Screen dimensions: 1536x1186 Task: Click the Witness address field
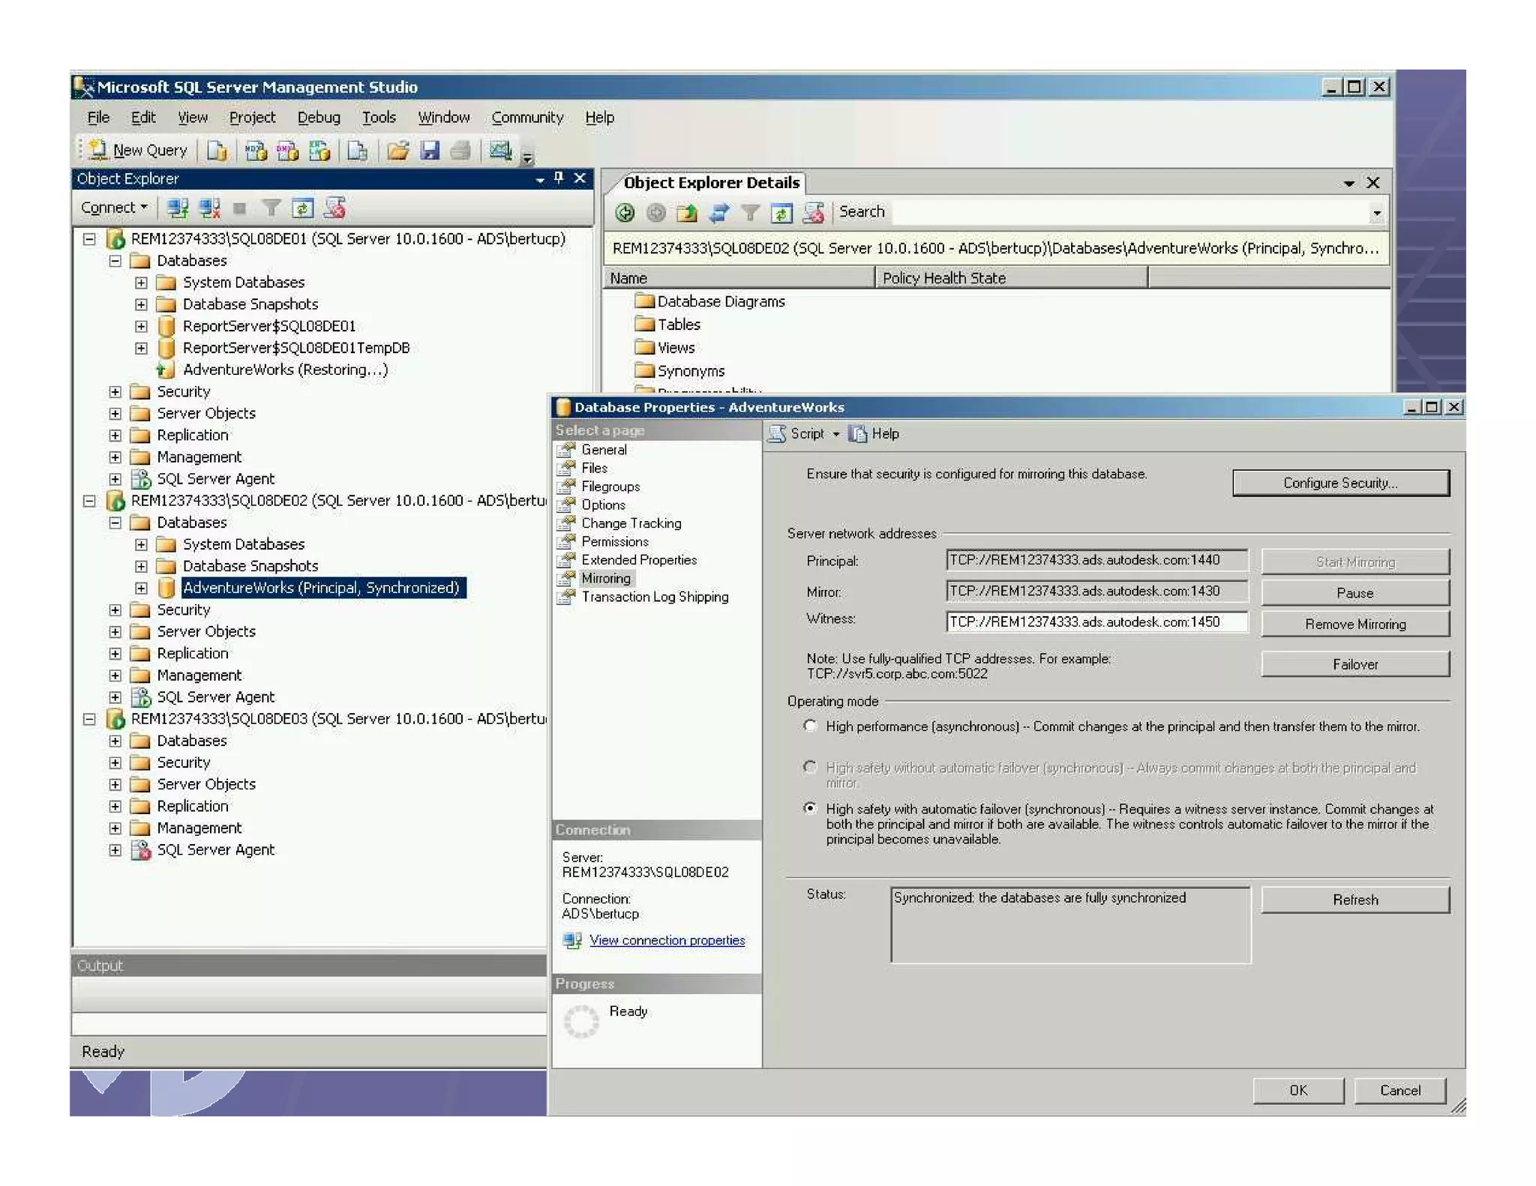click(1097, 622)
